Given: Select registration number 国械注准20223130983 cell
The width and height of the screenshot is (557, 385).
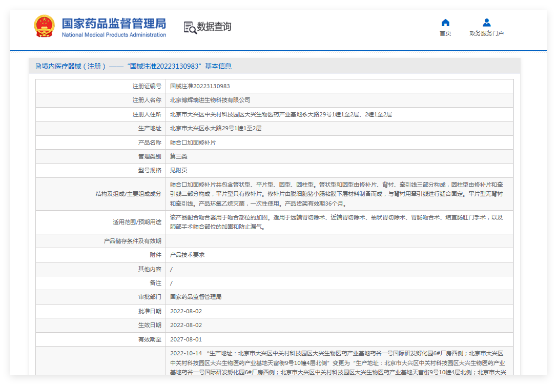Looking at the screenshot, I should (200, 86).
